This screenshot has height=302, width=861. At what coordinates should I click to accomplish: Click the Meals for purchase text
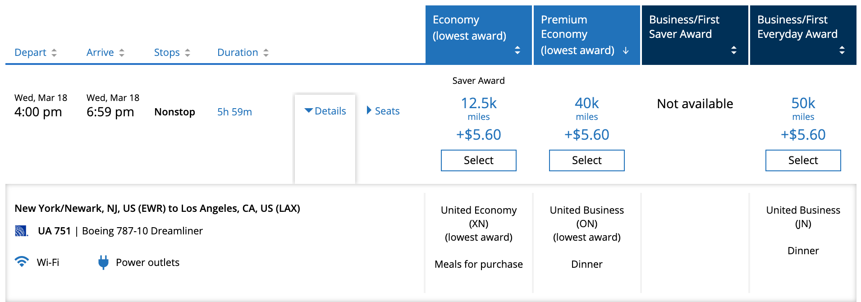[479, 264]
